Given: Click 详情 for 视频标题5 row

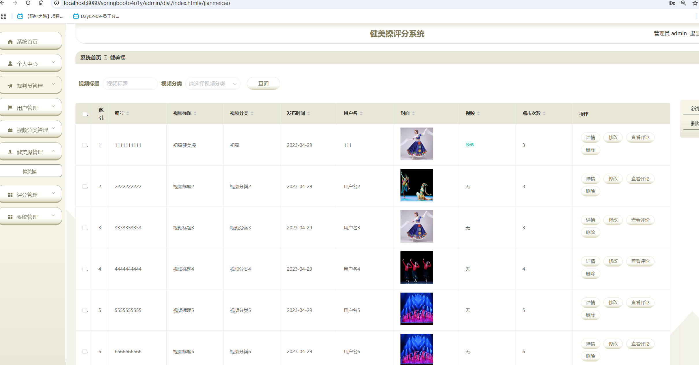Looking at the screenshot, I should [590, 303].
